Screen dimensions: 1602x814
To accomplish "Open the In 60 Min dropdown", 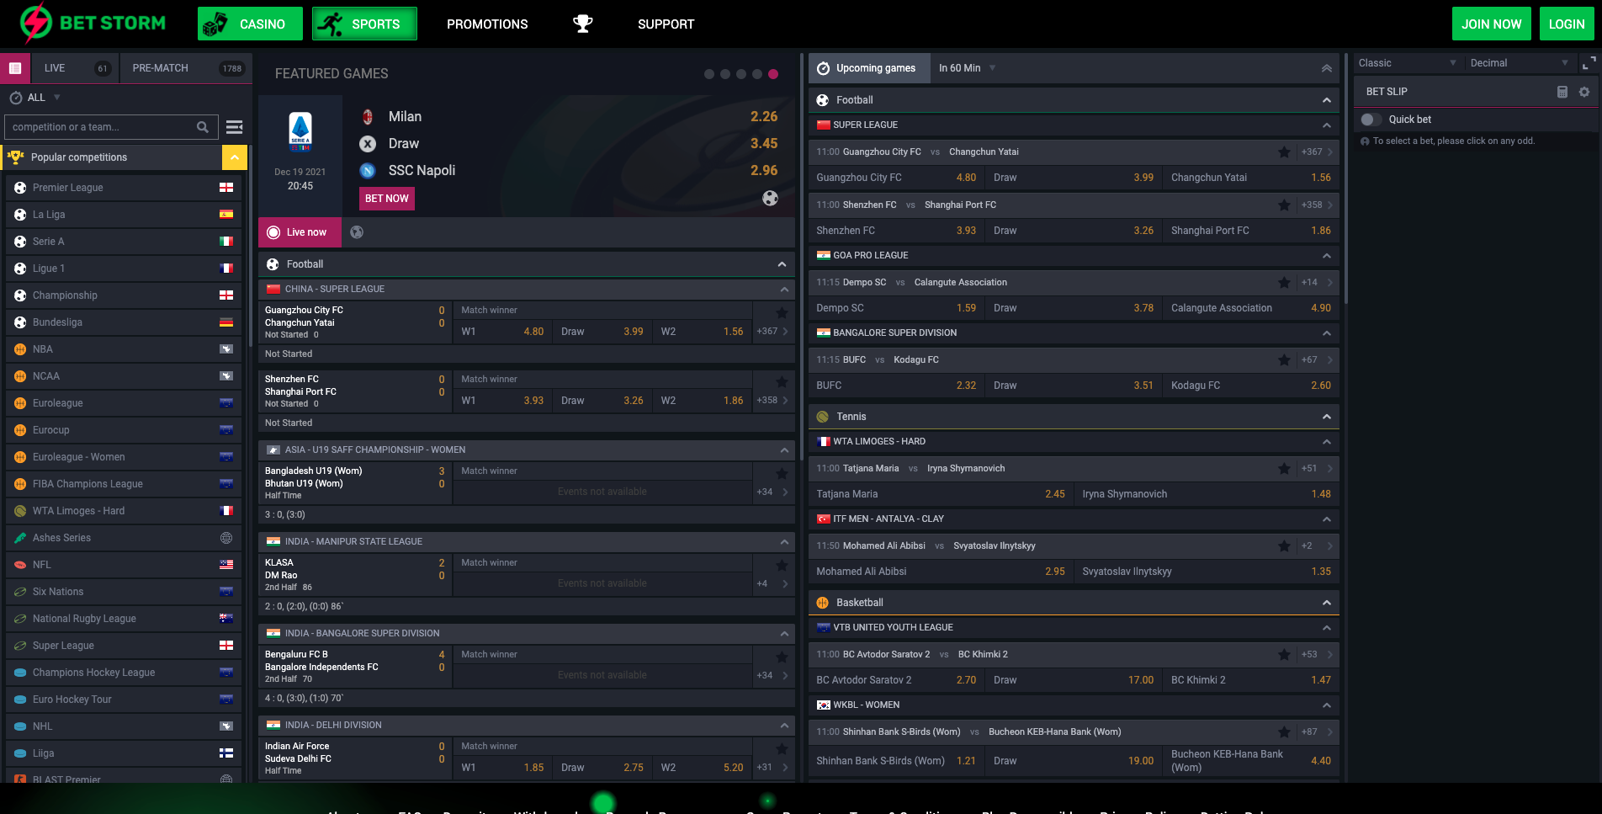I will [x=966, y=67].
